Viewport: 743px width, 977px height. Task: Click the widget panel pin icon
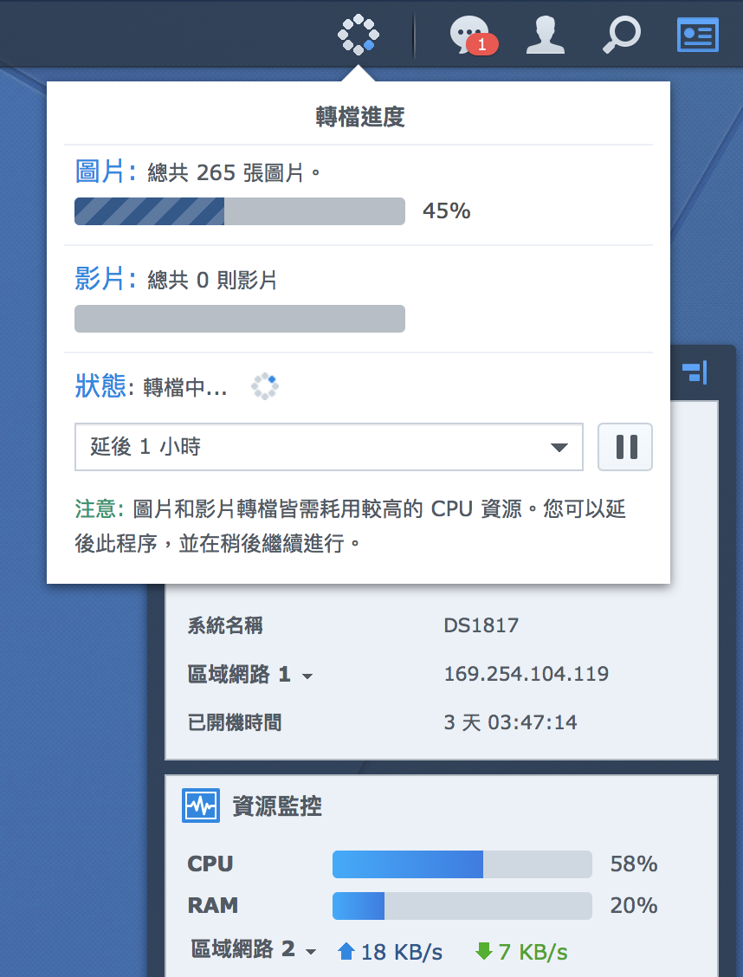695,372
